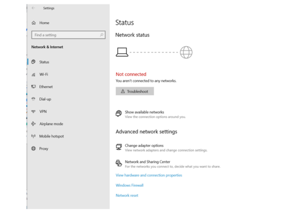Select Status in the sidebar
Viewport: 287px width, 216px height.
(44, 62)
